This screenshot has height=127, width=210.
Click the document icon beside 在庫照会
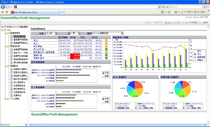pos(12,96)
